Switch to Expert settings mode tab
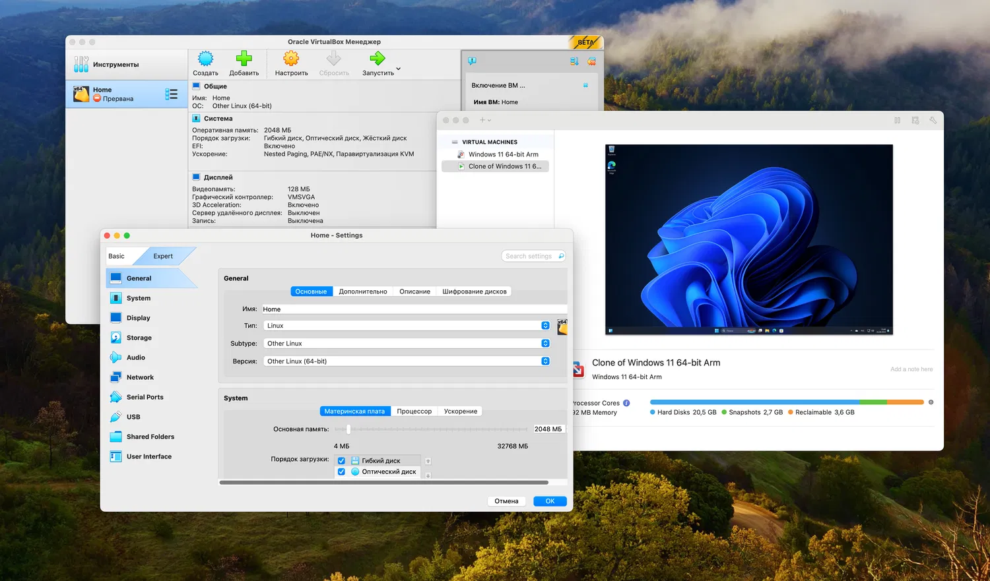The image size is (990, 581). click(x=163, y=256)
